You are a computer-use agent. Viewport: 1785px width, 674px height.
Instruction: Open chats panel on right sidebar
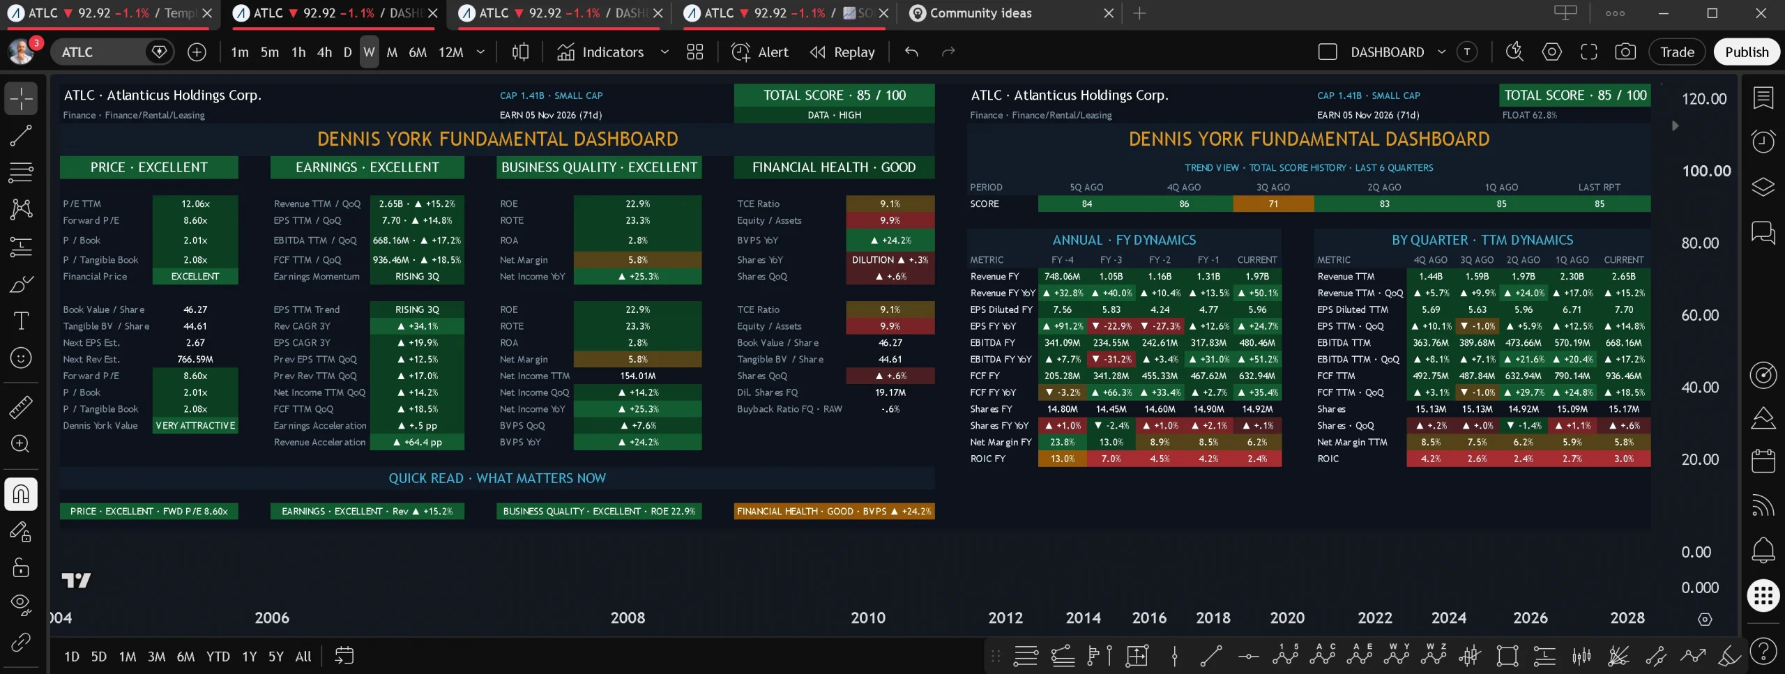click(1763, 232)
